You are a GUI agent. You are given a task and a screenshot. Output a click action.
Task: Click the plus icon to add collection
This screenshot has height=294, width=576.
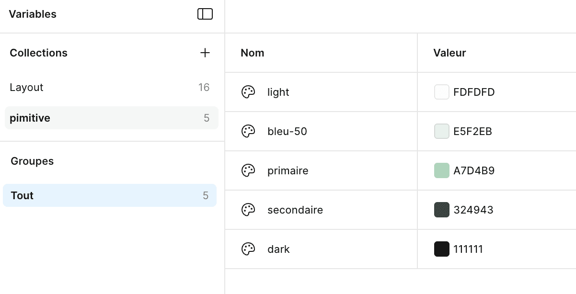205,53
